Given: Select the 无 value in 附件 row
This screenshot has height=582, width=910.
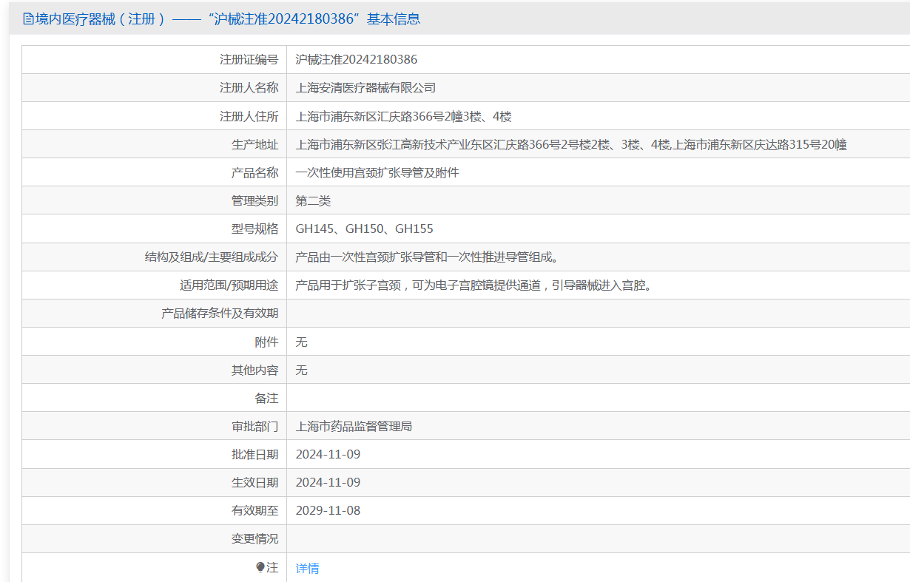Looking at the screenshot, I should pyautogui.click(x=302, y=342).
